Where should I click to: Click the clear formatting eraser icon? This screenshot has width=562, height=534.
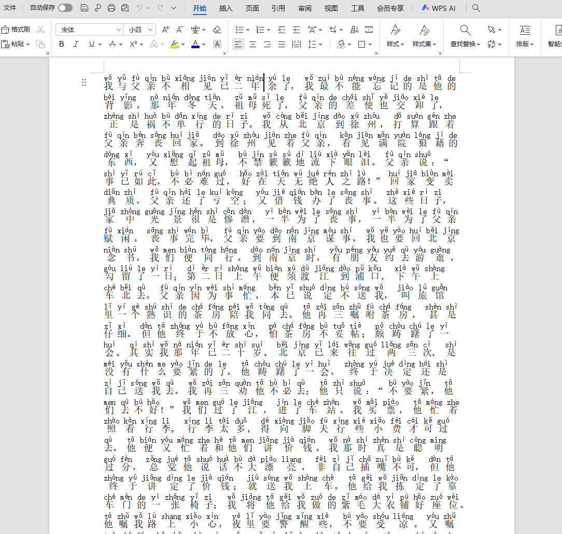point(217,30)
